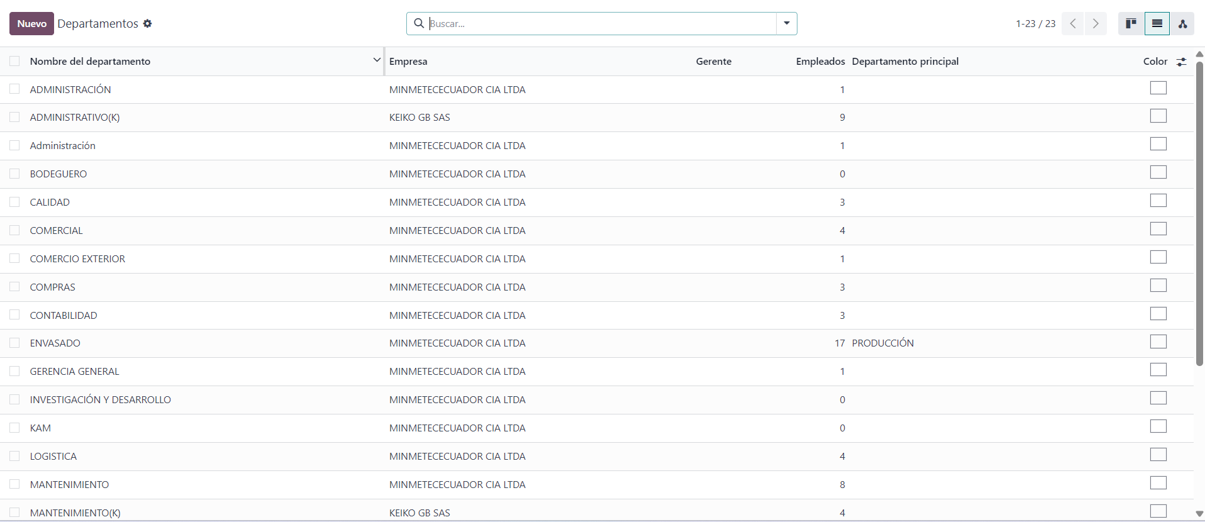Sort by Empresa column header

408,62
